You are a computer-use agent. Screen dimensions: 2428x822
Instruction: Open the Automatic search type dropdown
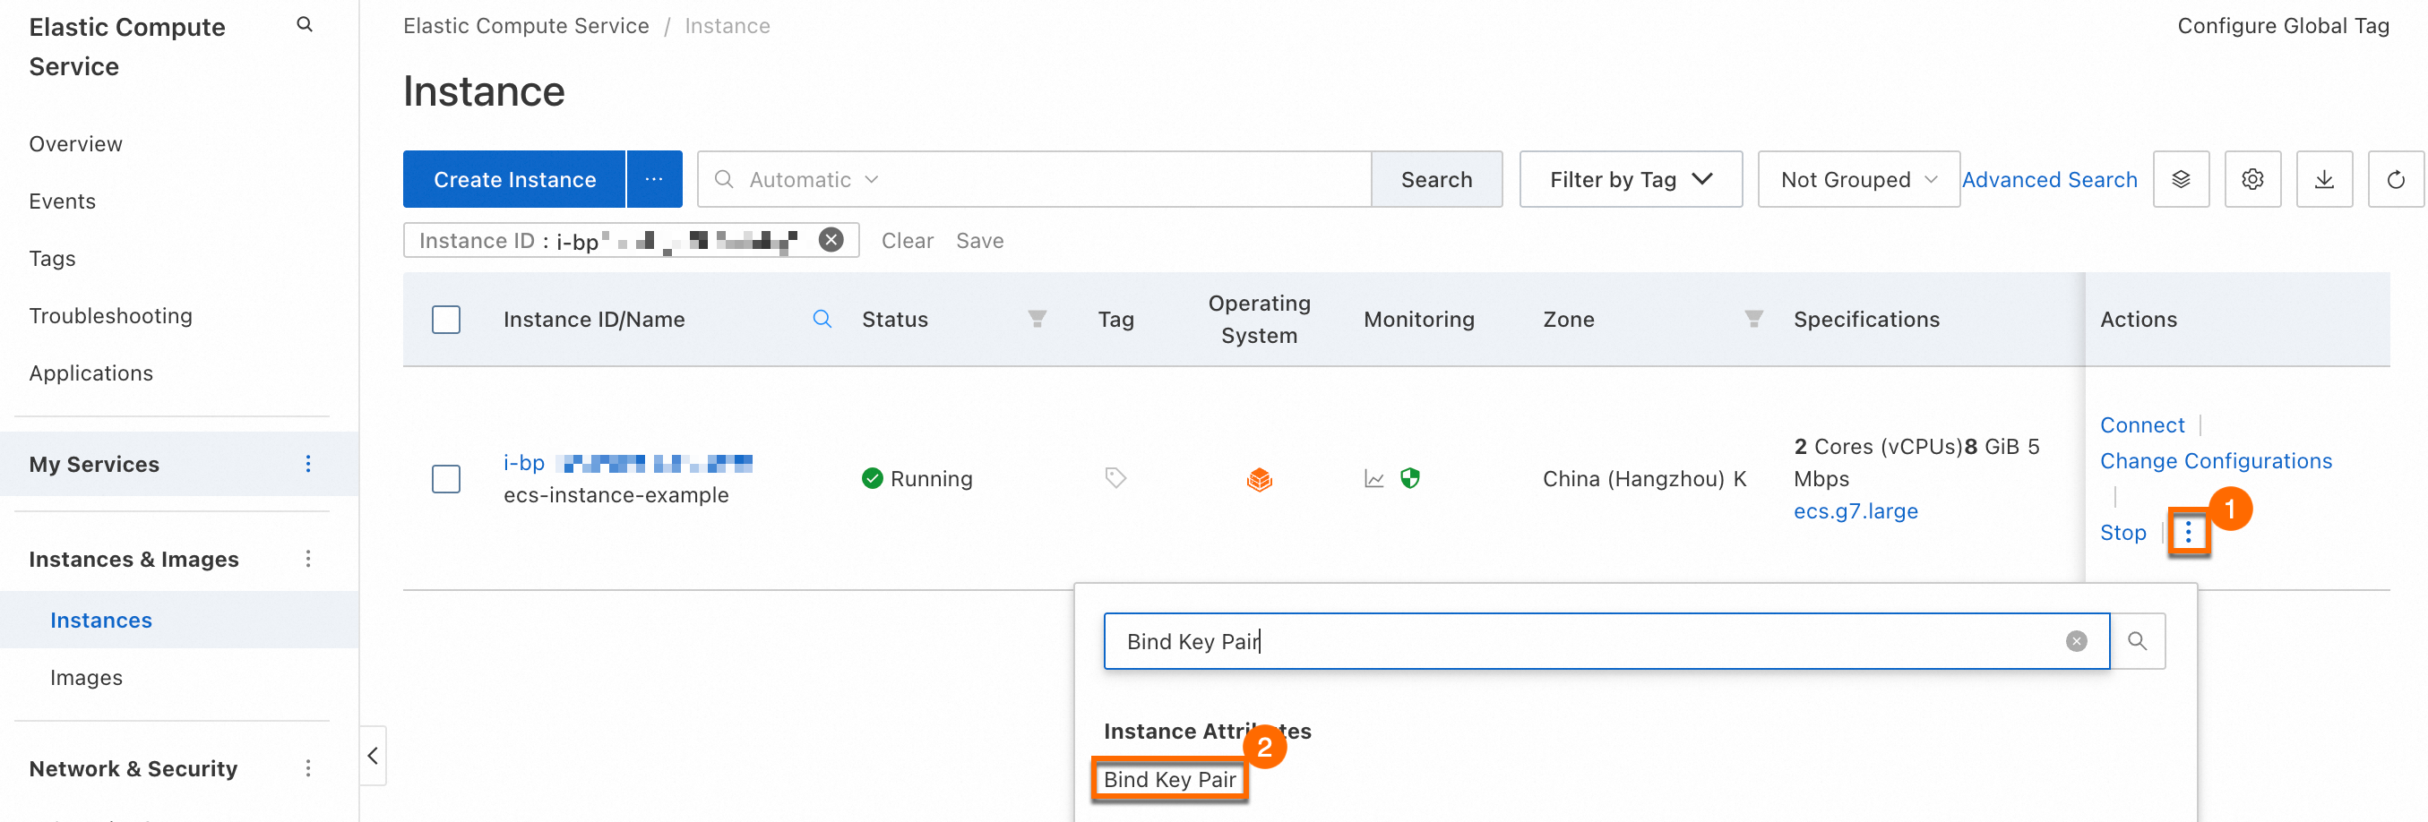point(814,179)
